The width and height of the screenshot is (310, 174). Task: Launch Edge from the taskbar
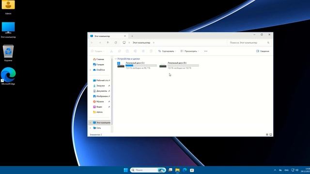(185, 170)
